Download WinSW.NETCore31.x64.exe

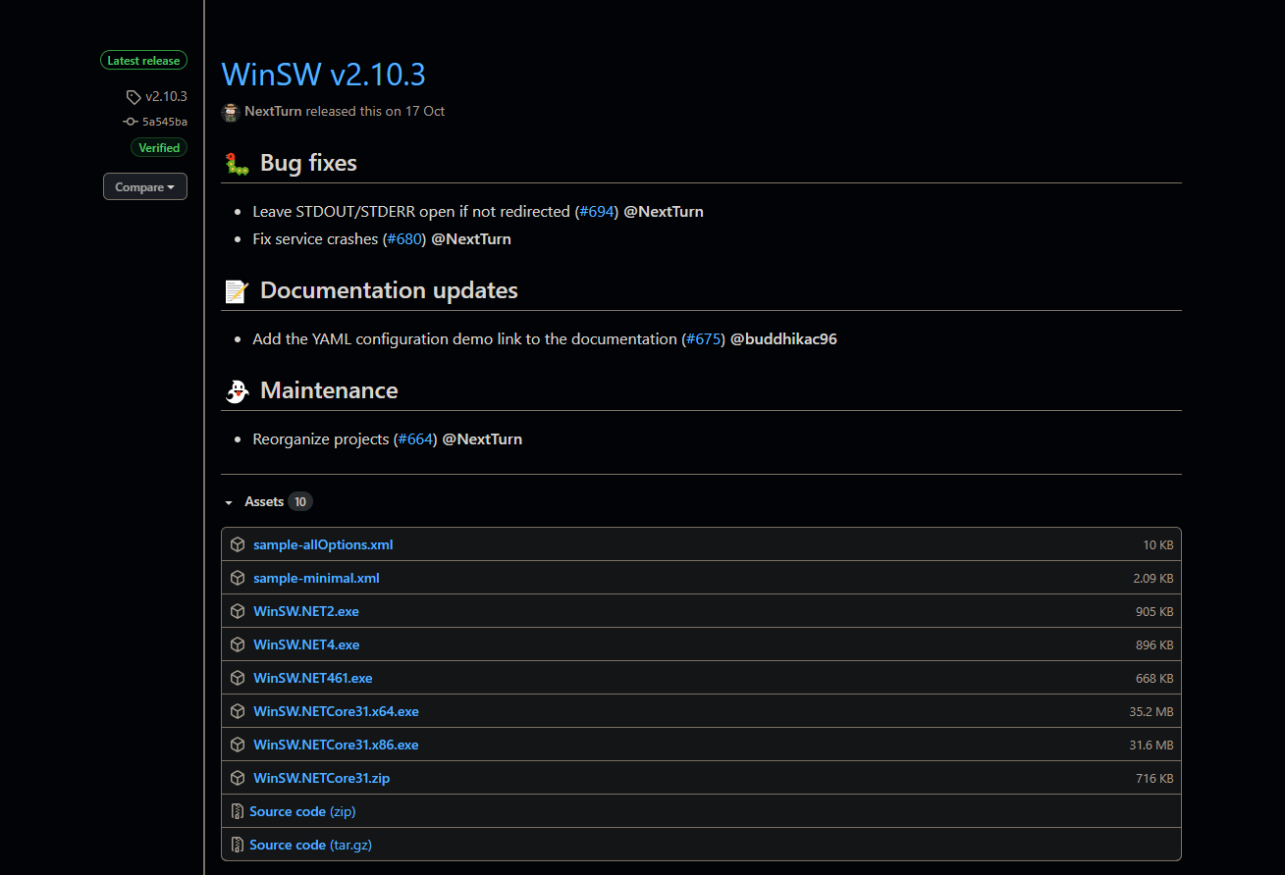[x=336, y=711]
